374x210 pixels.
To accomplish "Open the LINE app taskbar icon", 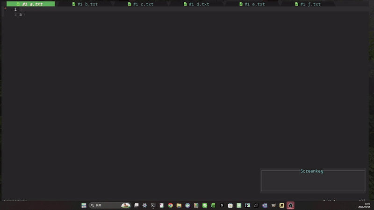I will [205, 205].
